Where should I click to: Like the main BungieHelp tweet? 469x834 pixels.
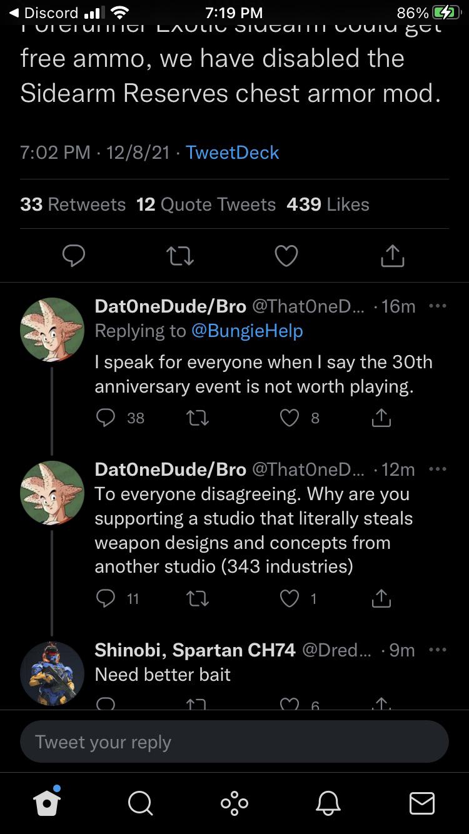point(286,255)
